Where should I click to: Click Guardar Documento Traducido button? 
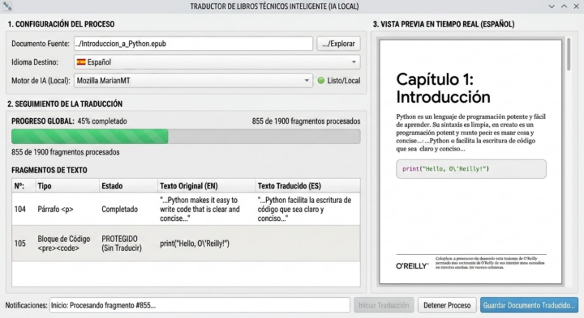click(529, 305)
